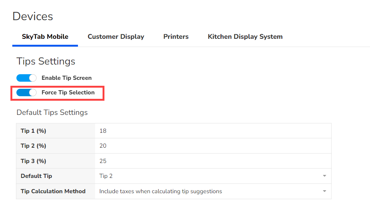The height and width of the screenshot is (207, 370).
Task: Click the "Default Tips Settings" subheading
Action: coord(52,112)
